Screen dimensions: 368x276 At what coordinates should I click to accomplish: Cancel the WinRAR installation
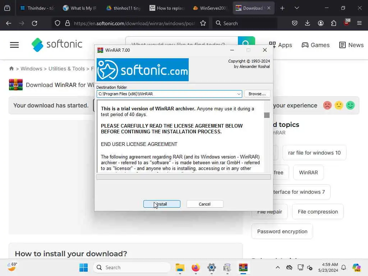(x=204, y=204)
